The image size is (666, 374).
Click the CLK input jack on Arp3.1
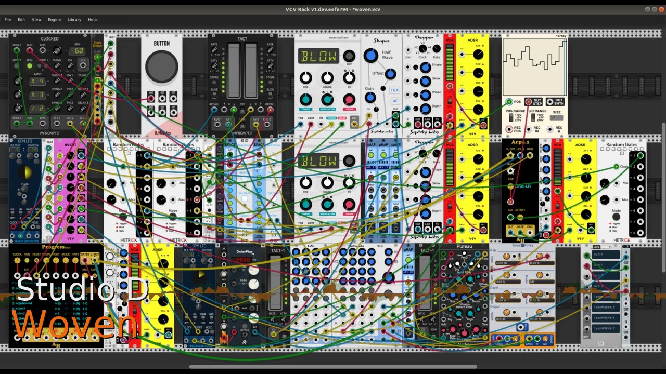coord(510,218)
